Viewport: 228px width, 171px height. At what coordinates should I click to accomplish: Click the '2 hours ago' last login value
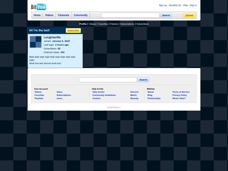62,45
